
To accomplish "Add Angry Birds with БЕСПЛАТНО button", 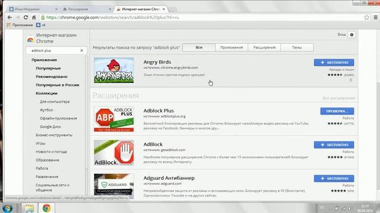I will click(334, 63).
